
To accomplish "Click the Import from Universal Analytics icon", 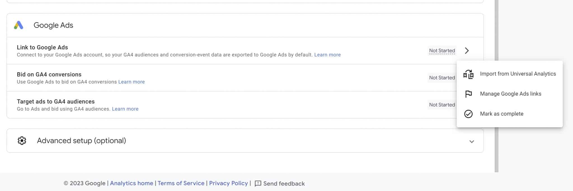I will tap(468, 74).
